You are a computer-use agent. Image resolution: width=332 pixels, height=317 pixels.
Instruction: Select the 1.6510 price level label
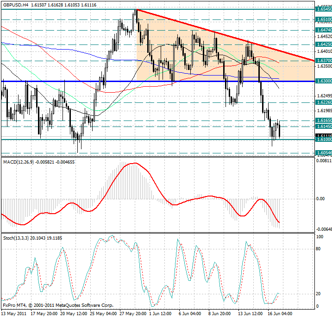[x=324, y=19]
